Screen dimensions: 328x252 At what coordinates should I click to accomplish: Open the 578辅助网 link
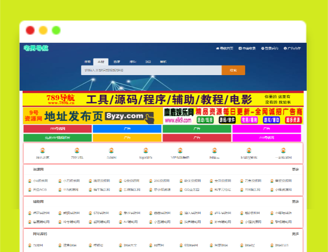point(101,213)
